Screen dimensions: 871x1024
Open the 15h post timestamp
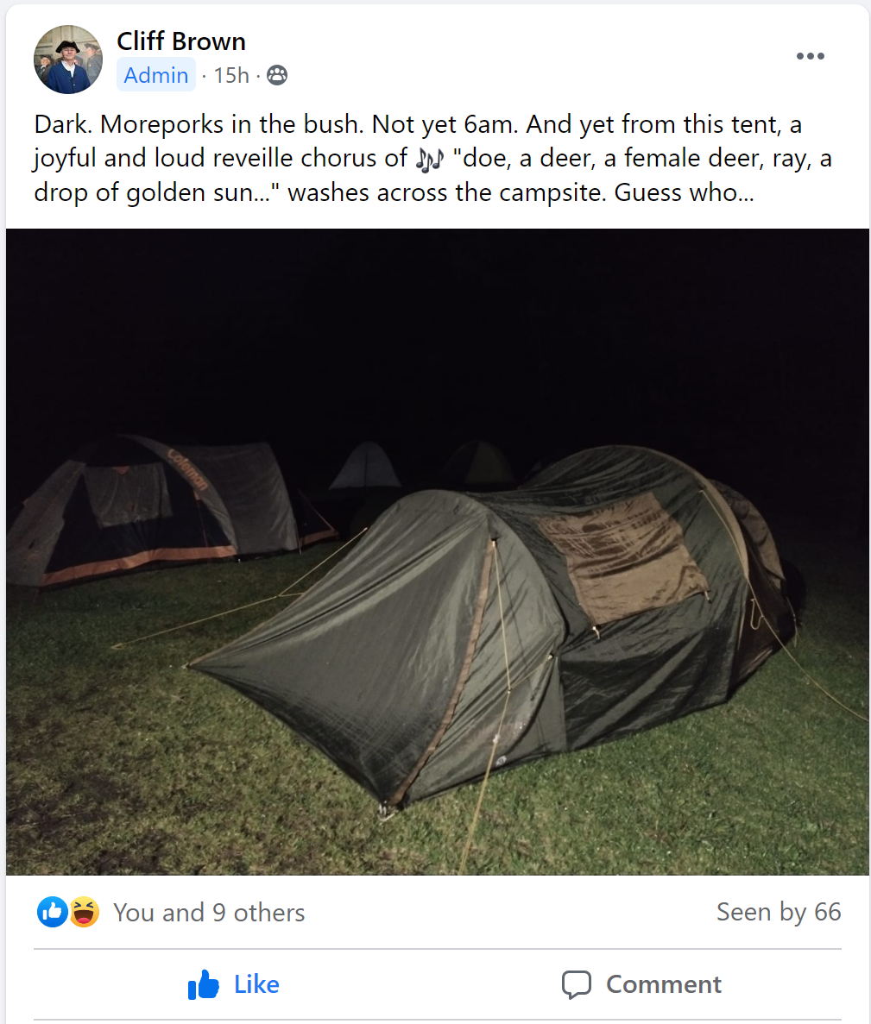tap(231, 75)
